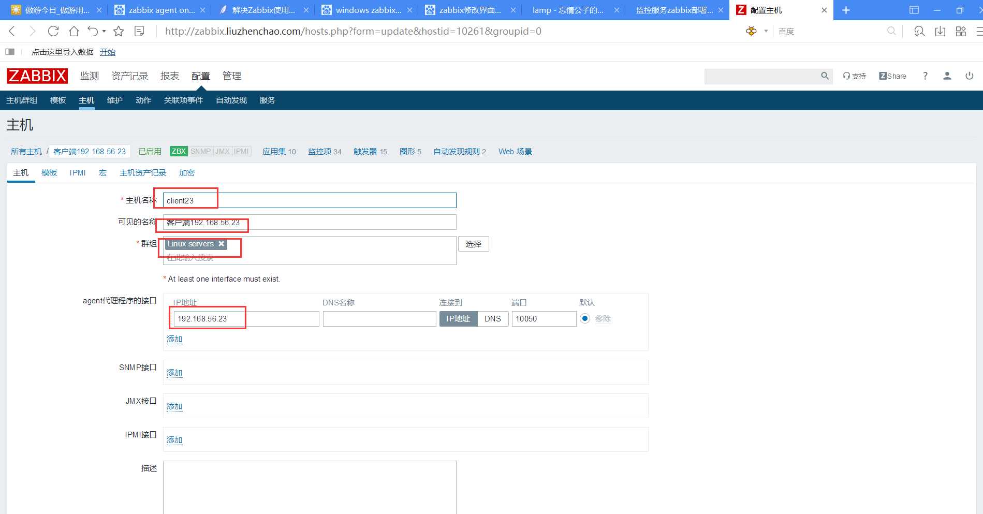Switch to 加密 form tab
Image resolution: width=983 pixels, height=514 pixels.
[x=187, y=173]
